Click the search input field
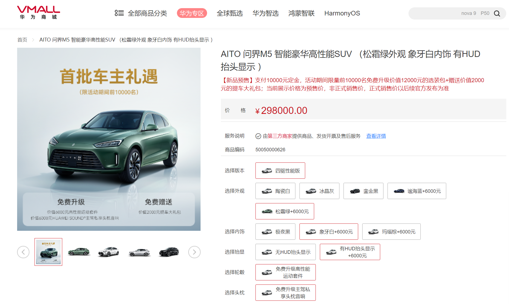 pos(448,13)
